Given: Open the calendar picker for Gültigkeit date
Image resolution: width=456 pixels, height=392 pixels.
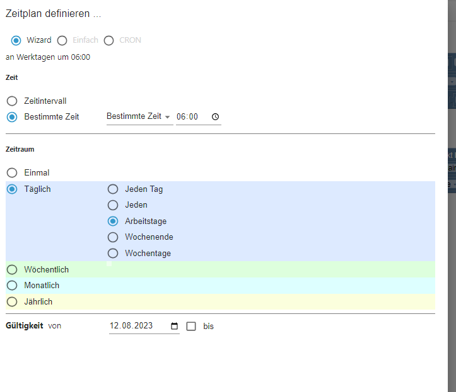Looking at the screenshot, I should pyautogui.click(x=174, y=327).
